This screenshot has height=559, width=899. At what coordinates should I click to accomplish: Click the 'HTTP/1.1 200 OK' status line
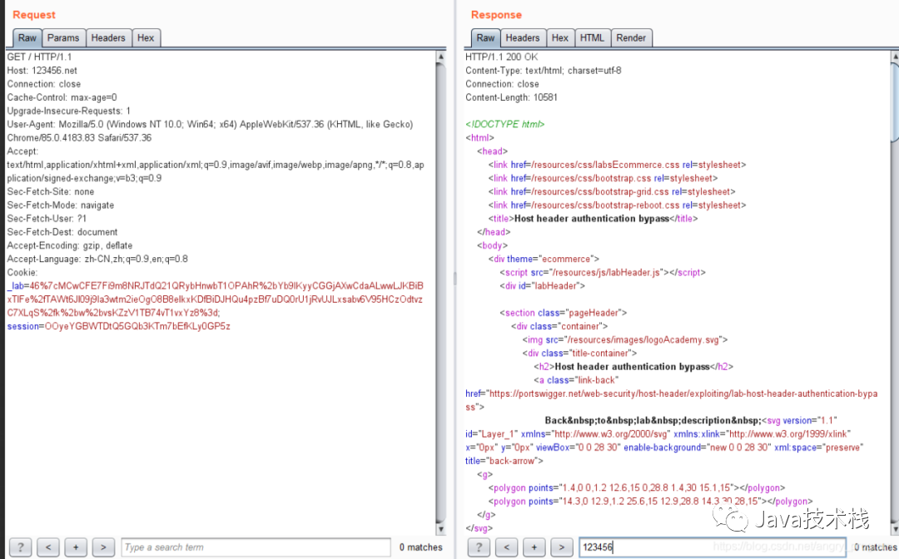pyautogui.click(x=502, y=57)
